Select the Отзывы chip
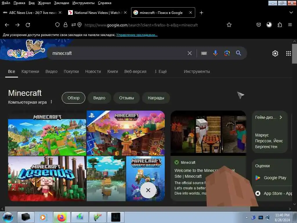Screen dimensions: 297x223 click(126, 98)
